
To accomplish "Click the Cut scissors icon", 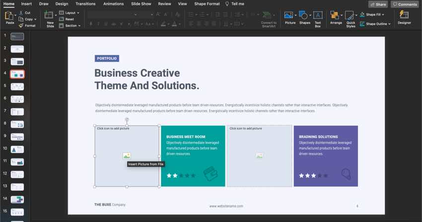I will click(21, 13).
